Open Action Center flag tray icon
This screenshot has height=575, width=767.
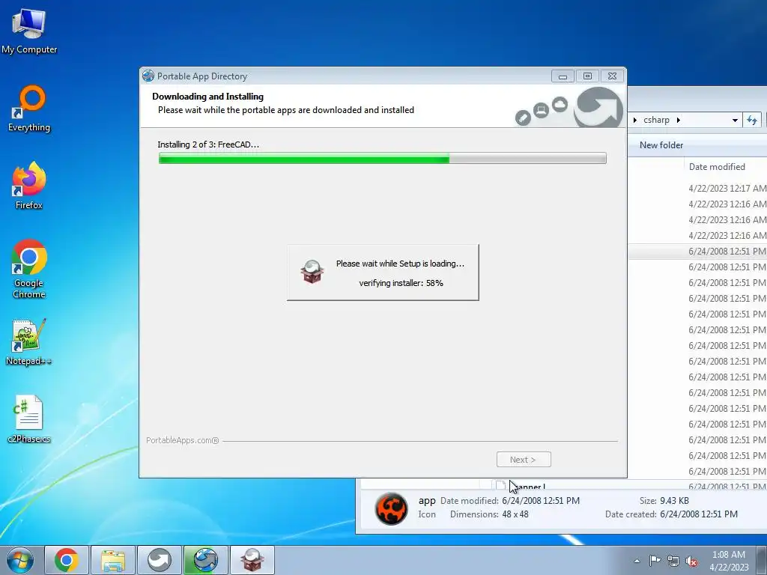coord(655,561)
